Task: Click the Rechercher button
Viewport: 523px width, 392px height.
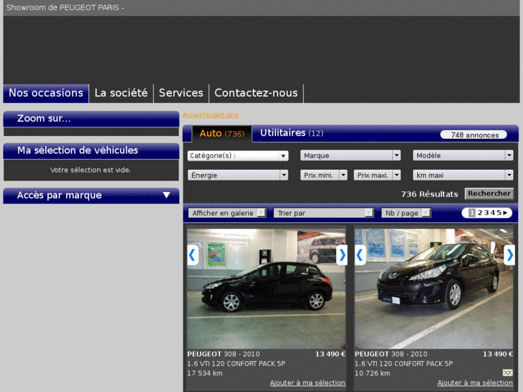Action: [489, 193]
